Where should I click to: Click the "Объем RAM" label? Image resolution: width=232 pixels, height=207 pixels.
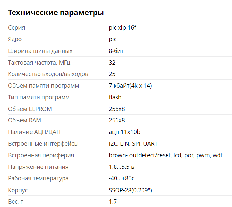tap(25, 120)
